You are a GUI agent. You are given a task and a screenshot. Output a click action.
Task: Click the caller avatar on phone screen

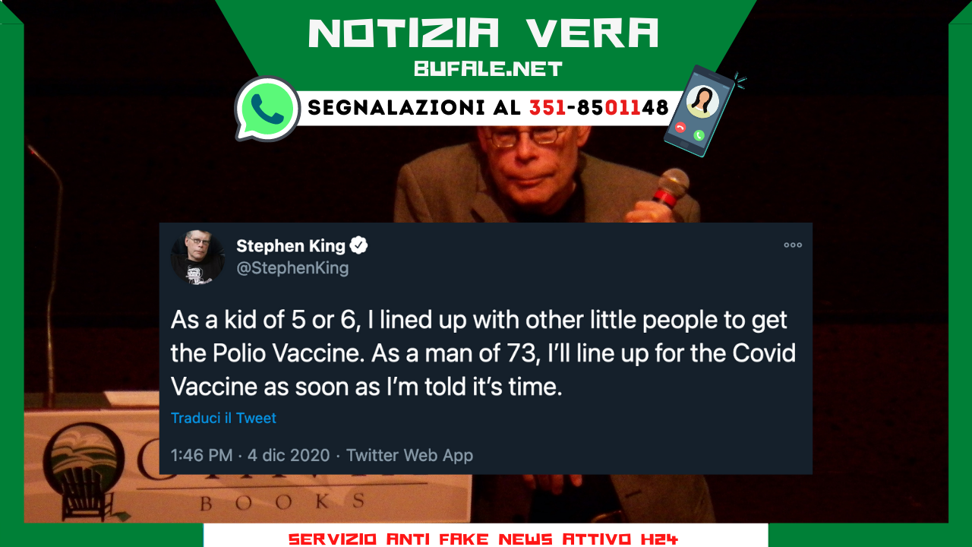click(702, 100)
